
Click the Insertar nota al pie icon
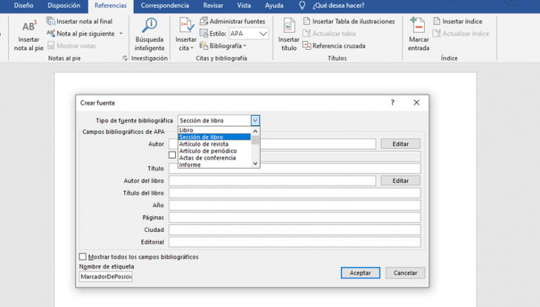coord(29,28)
